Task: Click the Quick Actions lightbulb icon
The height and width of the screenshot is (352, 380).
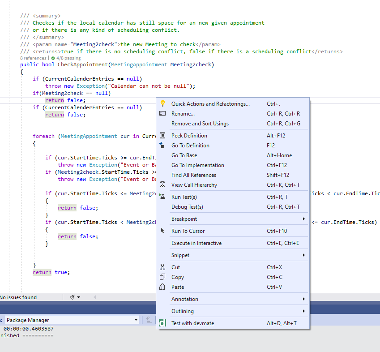Action: [162, 103]
